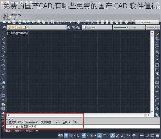This screenshot has width=161, height=139.
Task: Select the Ellipse tool
Action: point(3,74)
